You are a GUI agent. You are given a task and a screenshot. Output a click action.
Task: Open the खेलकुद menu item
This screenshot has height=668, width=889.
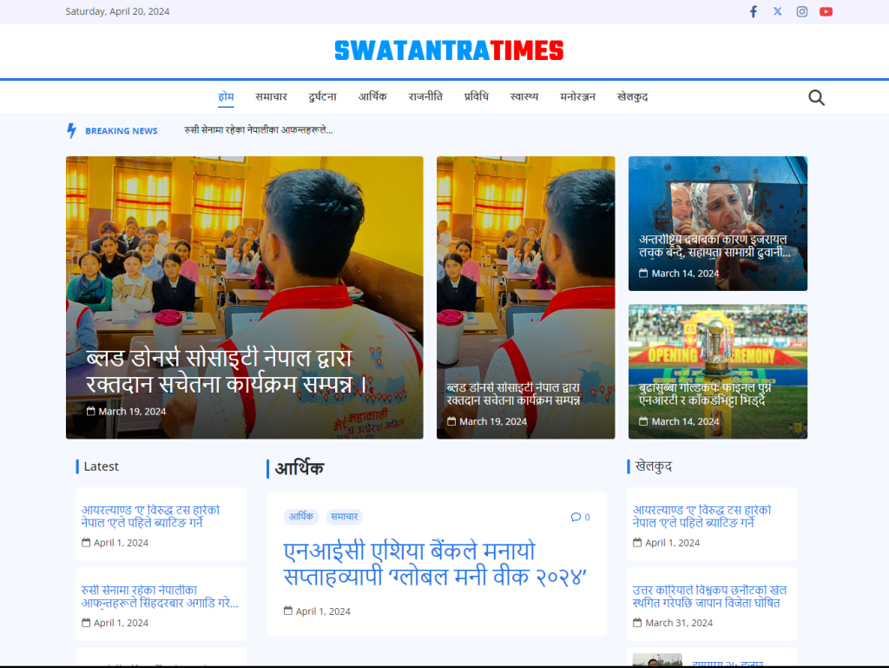pos(633,96)
